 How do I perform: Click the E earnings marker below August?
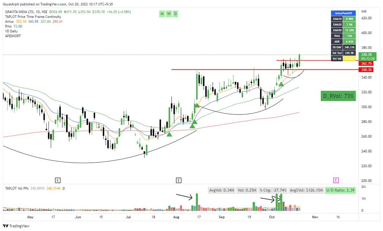179,180
